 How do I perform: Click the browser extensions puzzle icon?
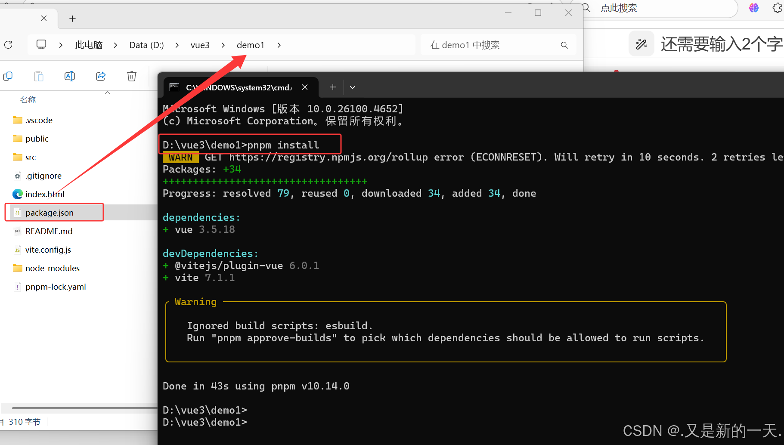[x=778, y=8]
